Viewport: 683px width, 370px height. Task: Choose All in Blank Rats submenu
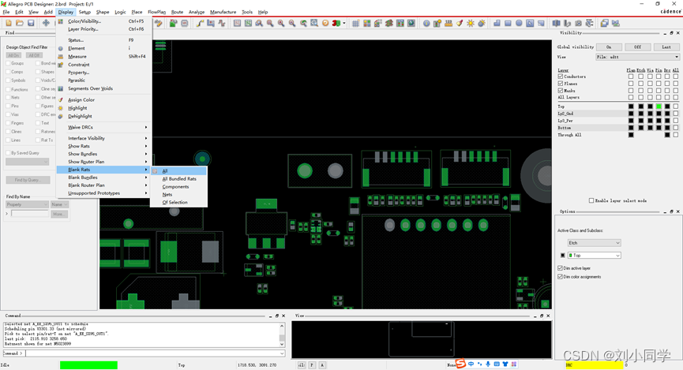165,170
